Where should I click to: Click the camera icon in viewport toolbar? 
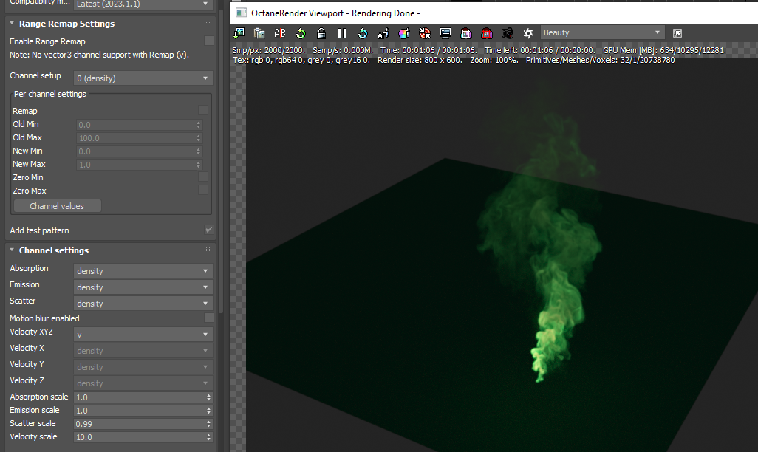(x=507, y=33)
